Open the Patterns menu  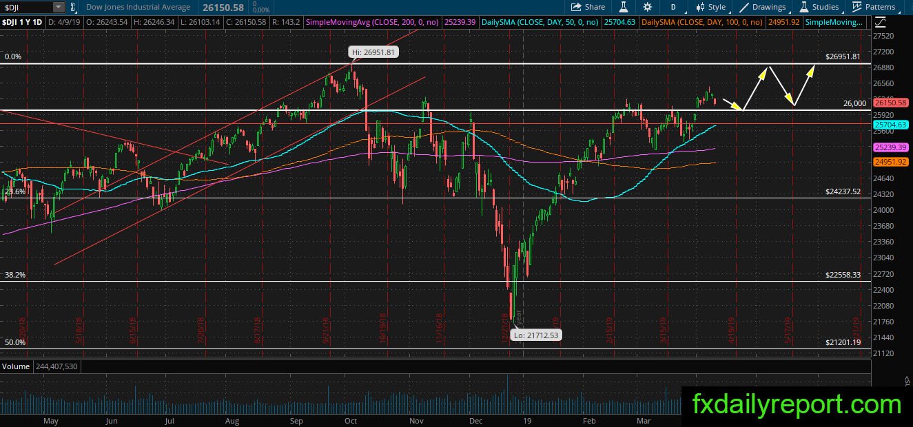point(874,7)
